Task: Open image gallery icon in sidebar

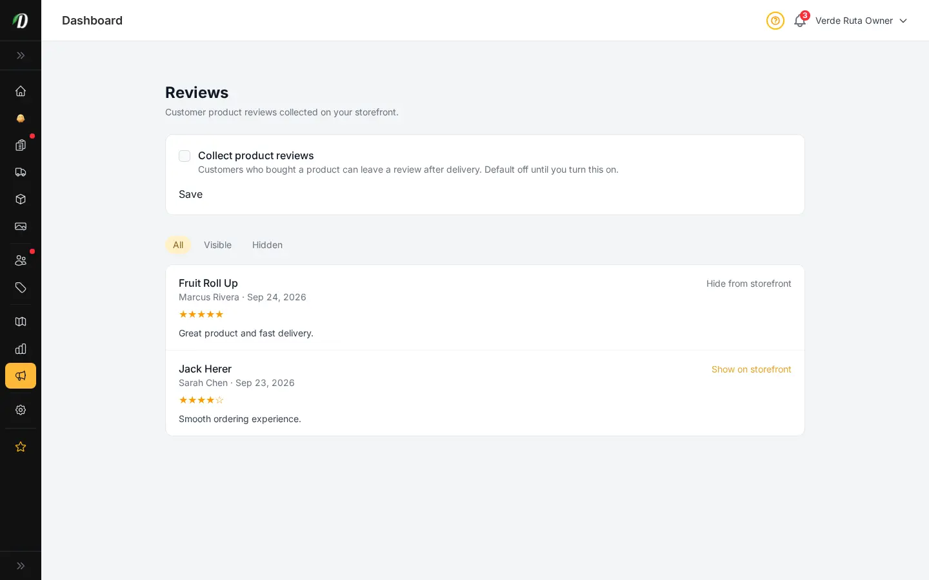Action: tap(21, 226)
